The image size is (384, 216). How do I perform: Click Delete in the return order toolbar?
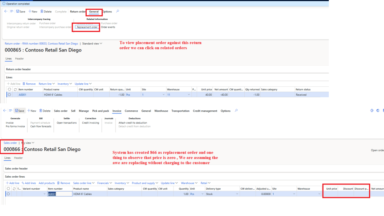click(46, 12)
